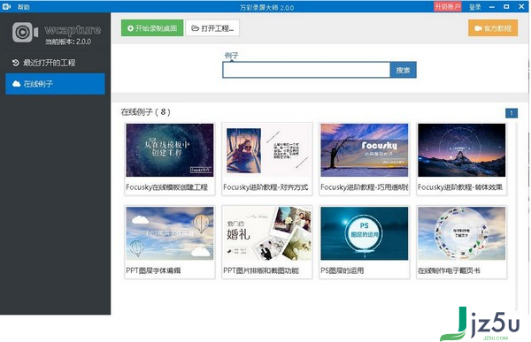Select the 在线例子 sidebar item
The width and height of the screenshot is (531, 342).
pos(55,84)
